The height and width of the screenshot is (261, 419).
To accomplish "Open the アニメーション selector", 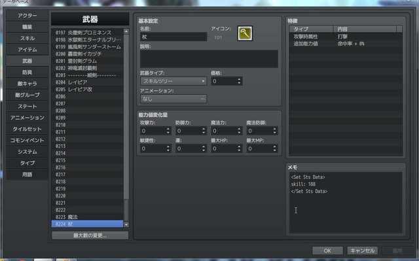I will tap(173, 99).
